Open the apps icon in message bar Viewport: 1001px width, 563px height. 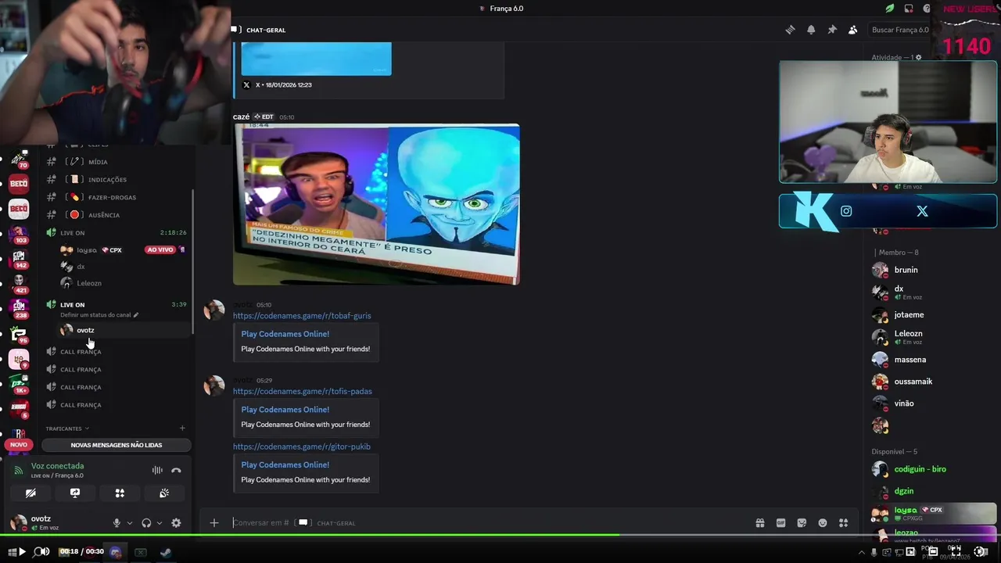(843, 523)
